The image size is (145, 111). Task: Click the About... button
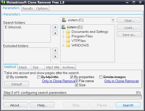(x=16, y=105)
